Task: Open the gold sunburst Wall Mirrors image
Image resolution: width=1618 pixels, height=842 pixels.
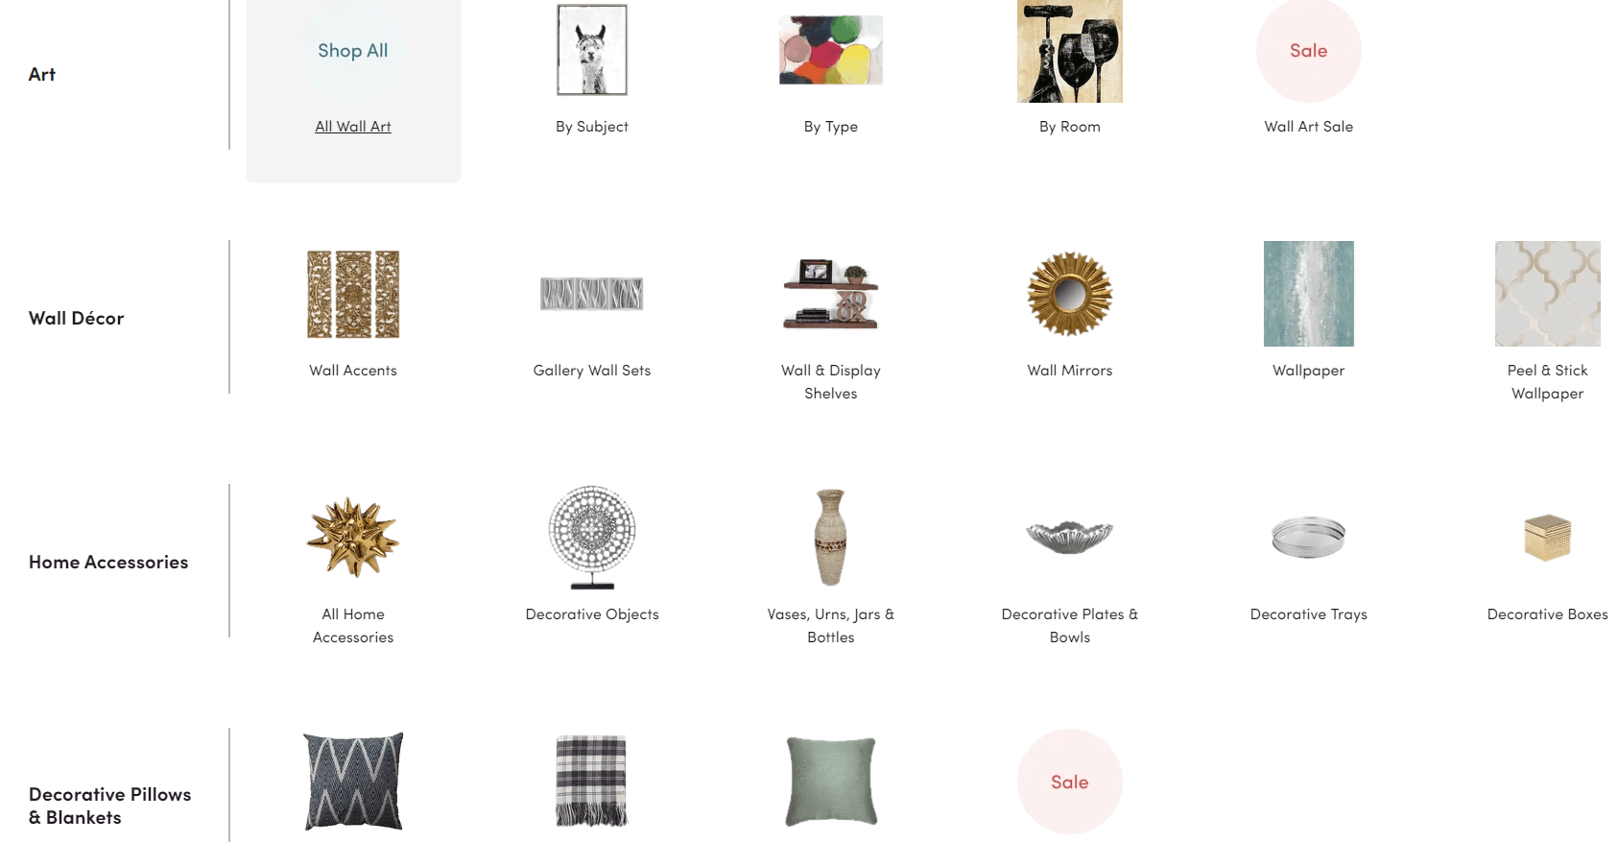Action: point(1070,294)
